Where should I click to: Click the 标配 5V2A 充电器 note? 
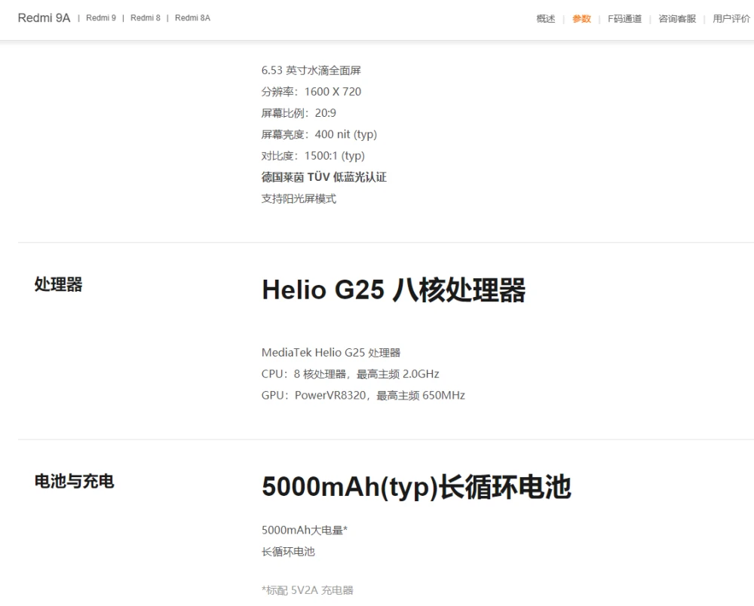(x=306, y=590)
